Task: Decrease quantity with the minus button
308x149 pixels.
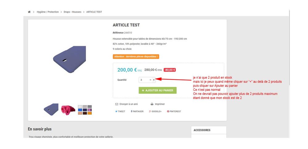Action: 150,80
